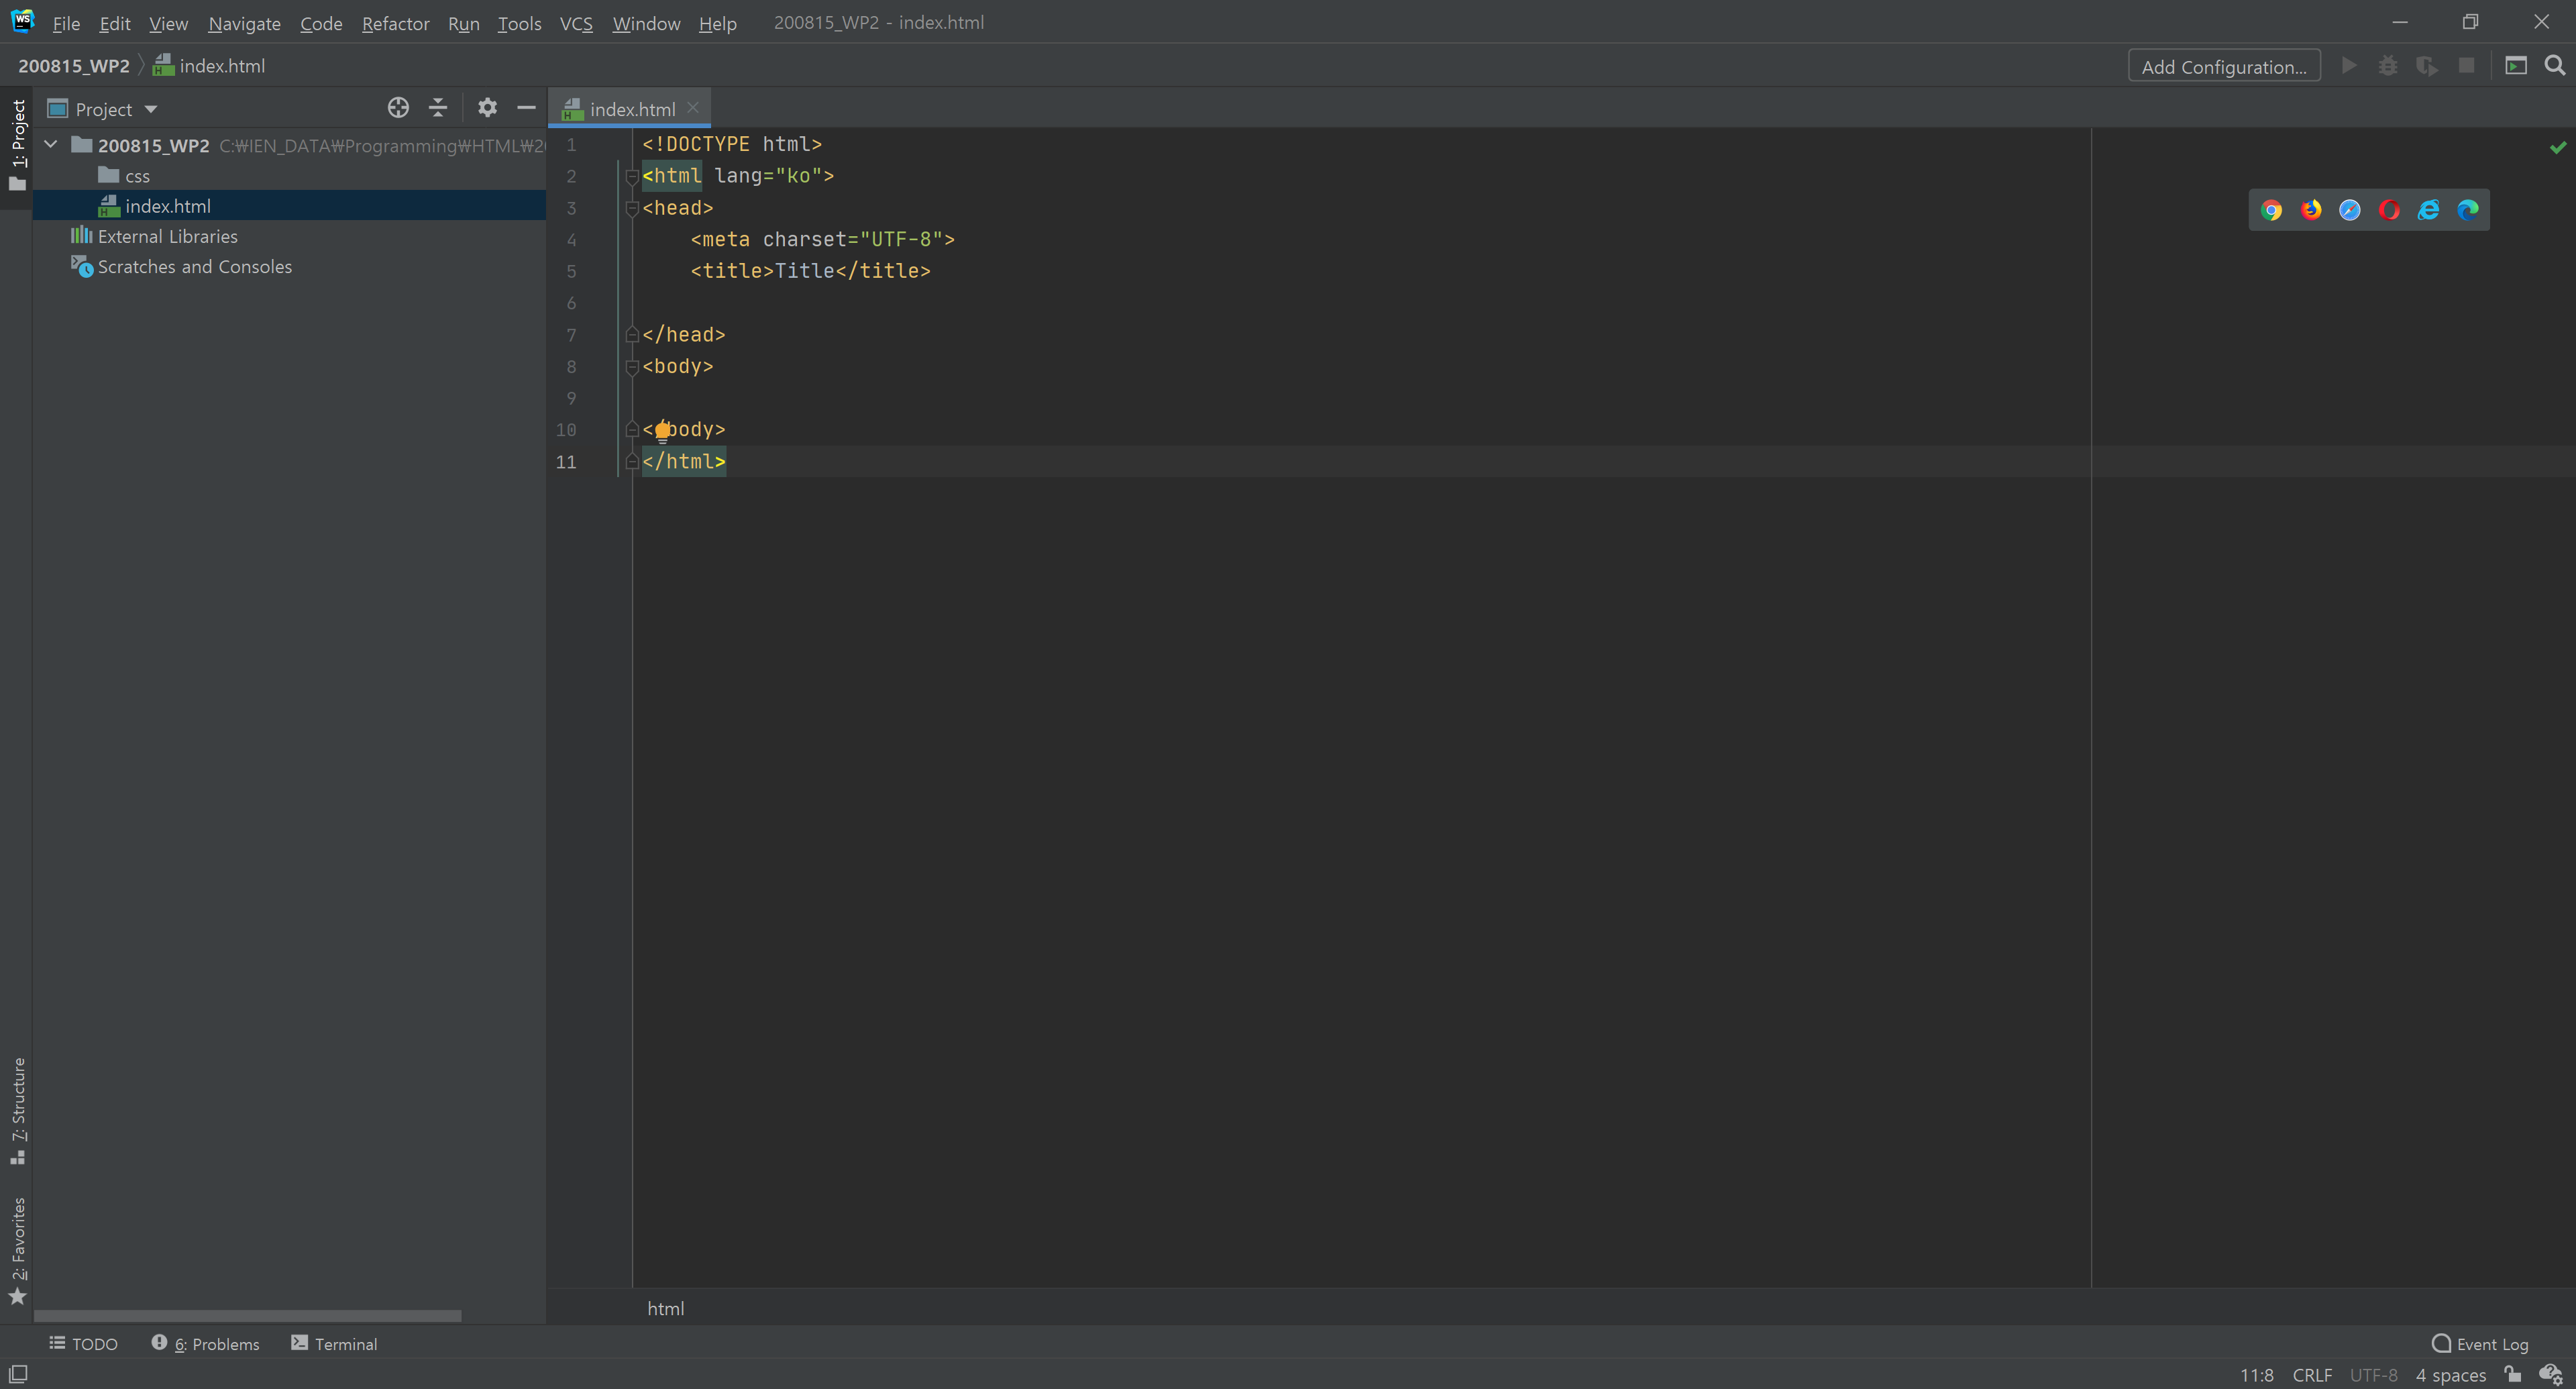Viewport: 2576px width, 1389px height.
Task: Open Project panel settings gear
Action: click(x=487, y=108)
